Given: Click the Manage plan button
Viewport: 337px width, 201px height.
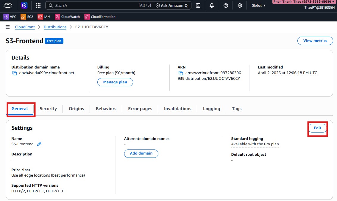Looking at the screenshot, I should click(115, 82).
